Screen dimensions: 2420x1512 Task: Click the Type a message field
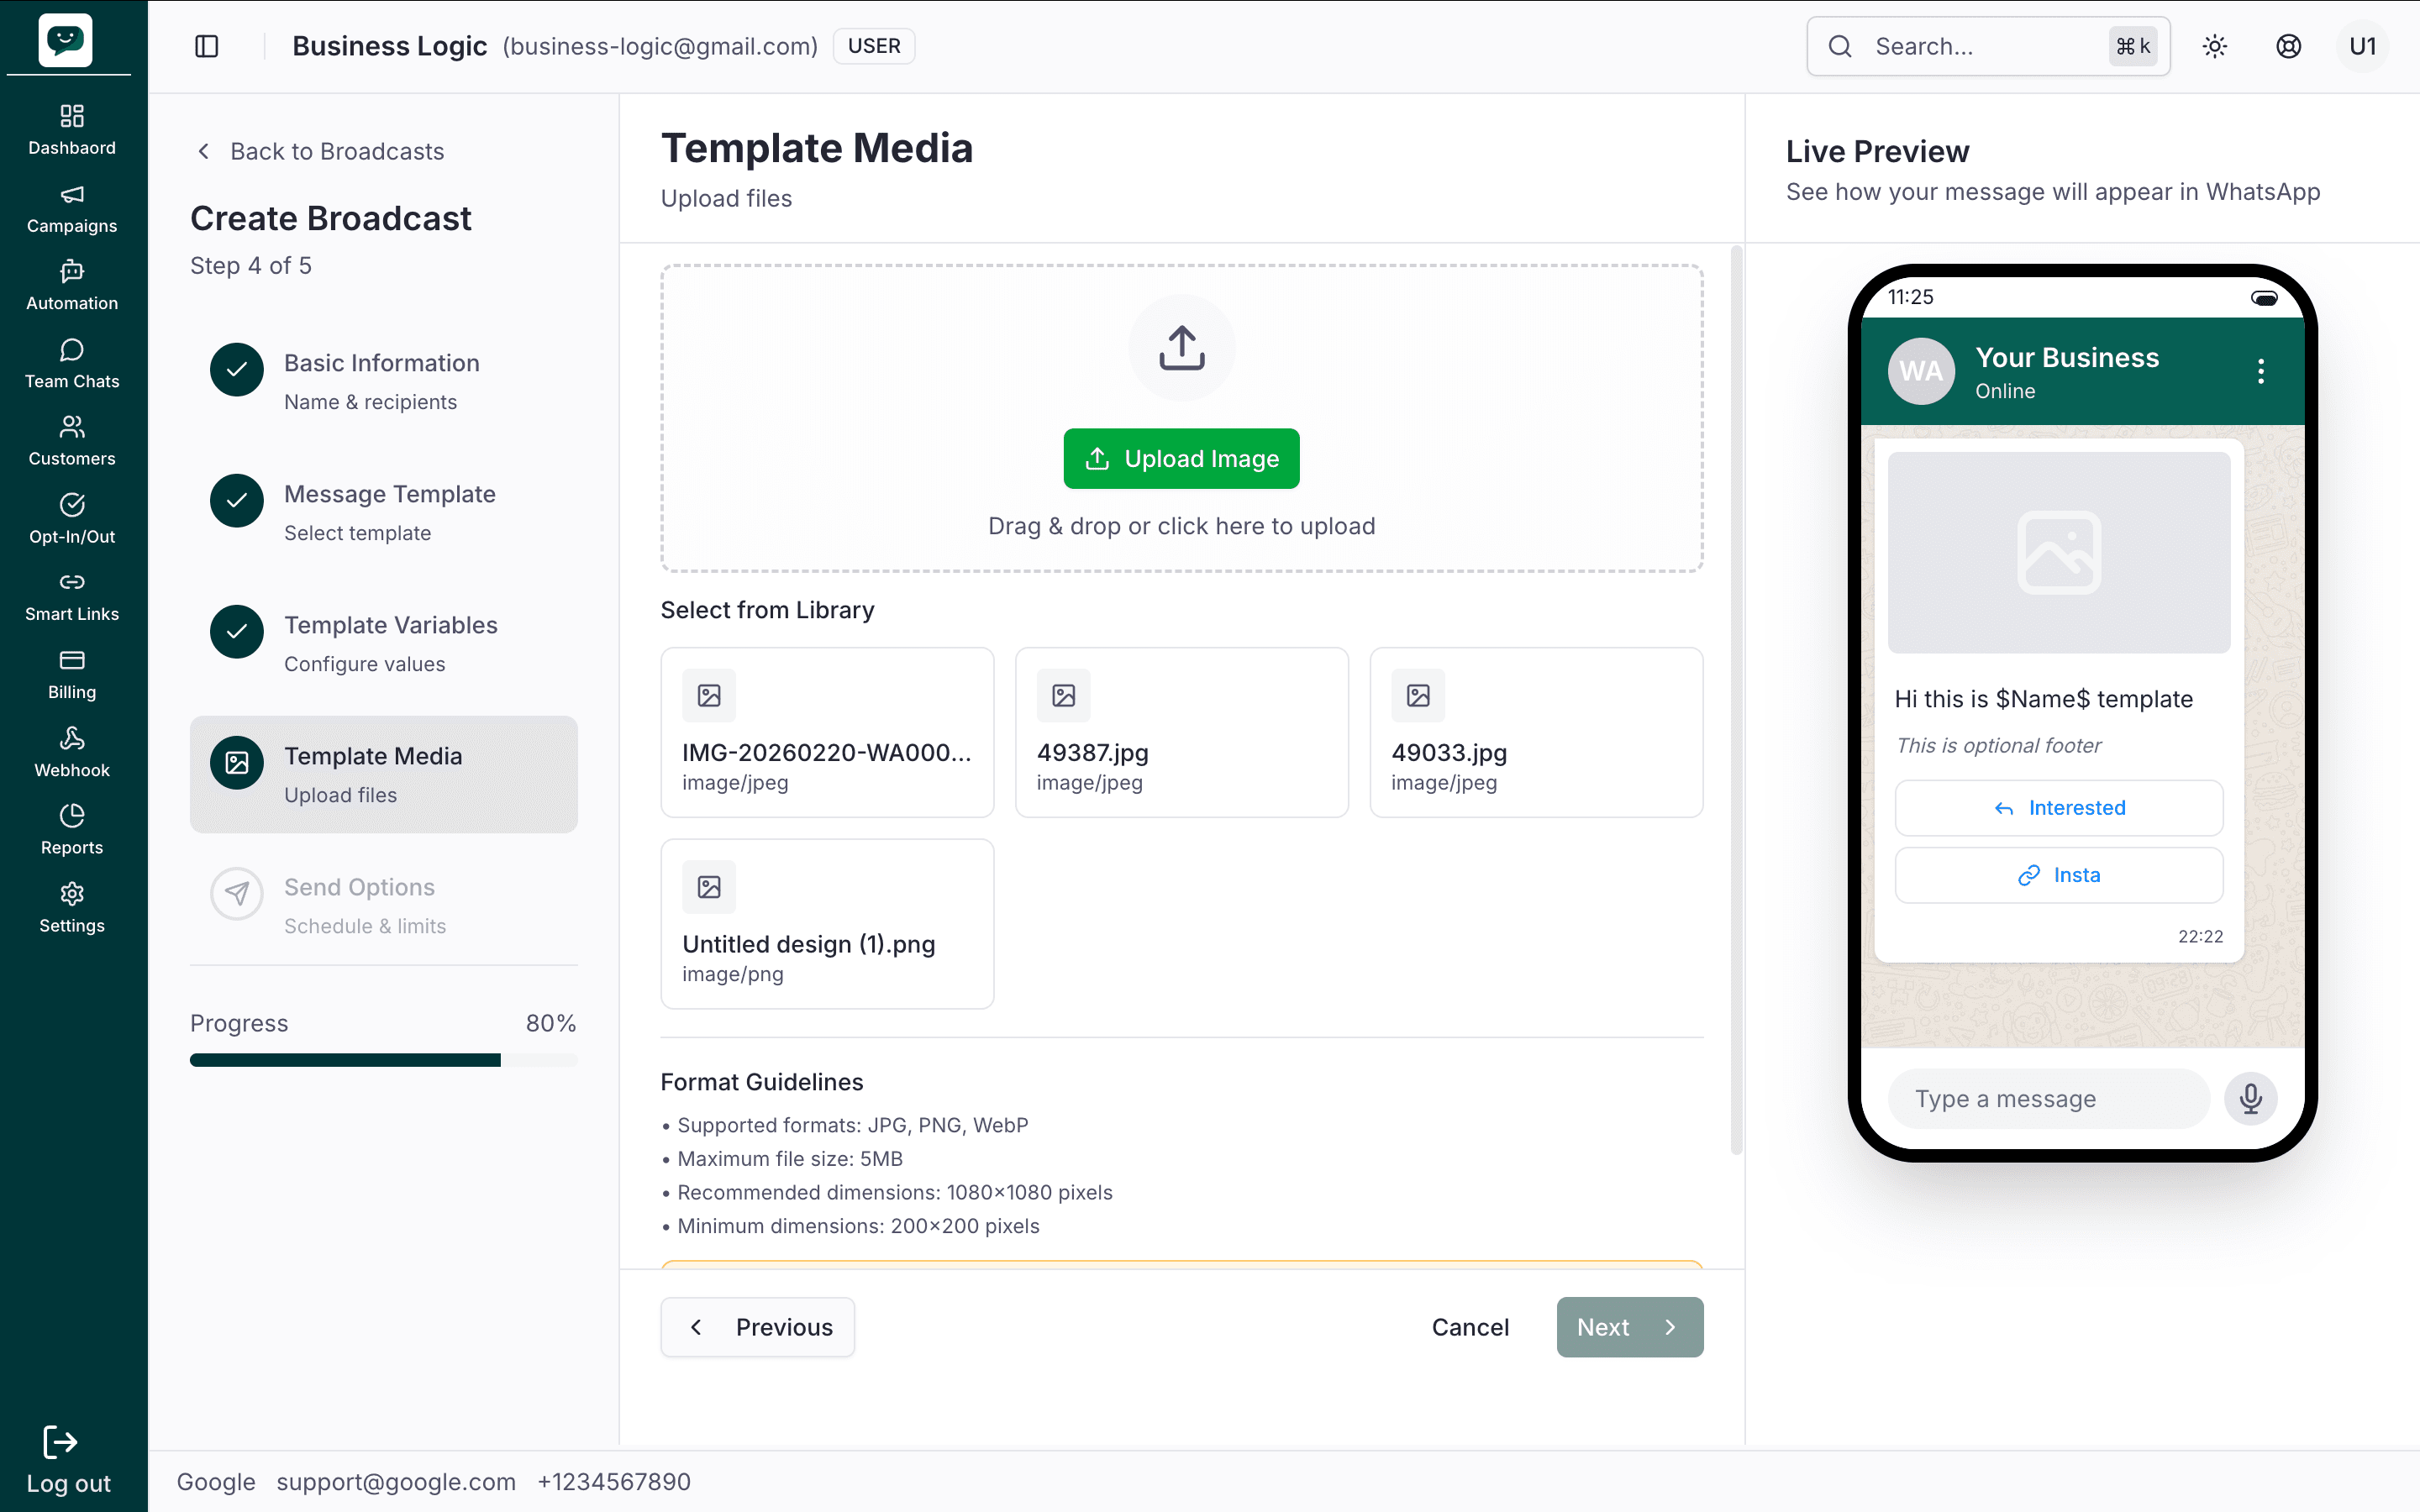2048,1099
